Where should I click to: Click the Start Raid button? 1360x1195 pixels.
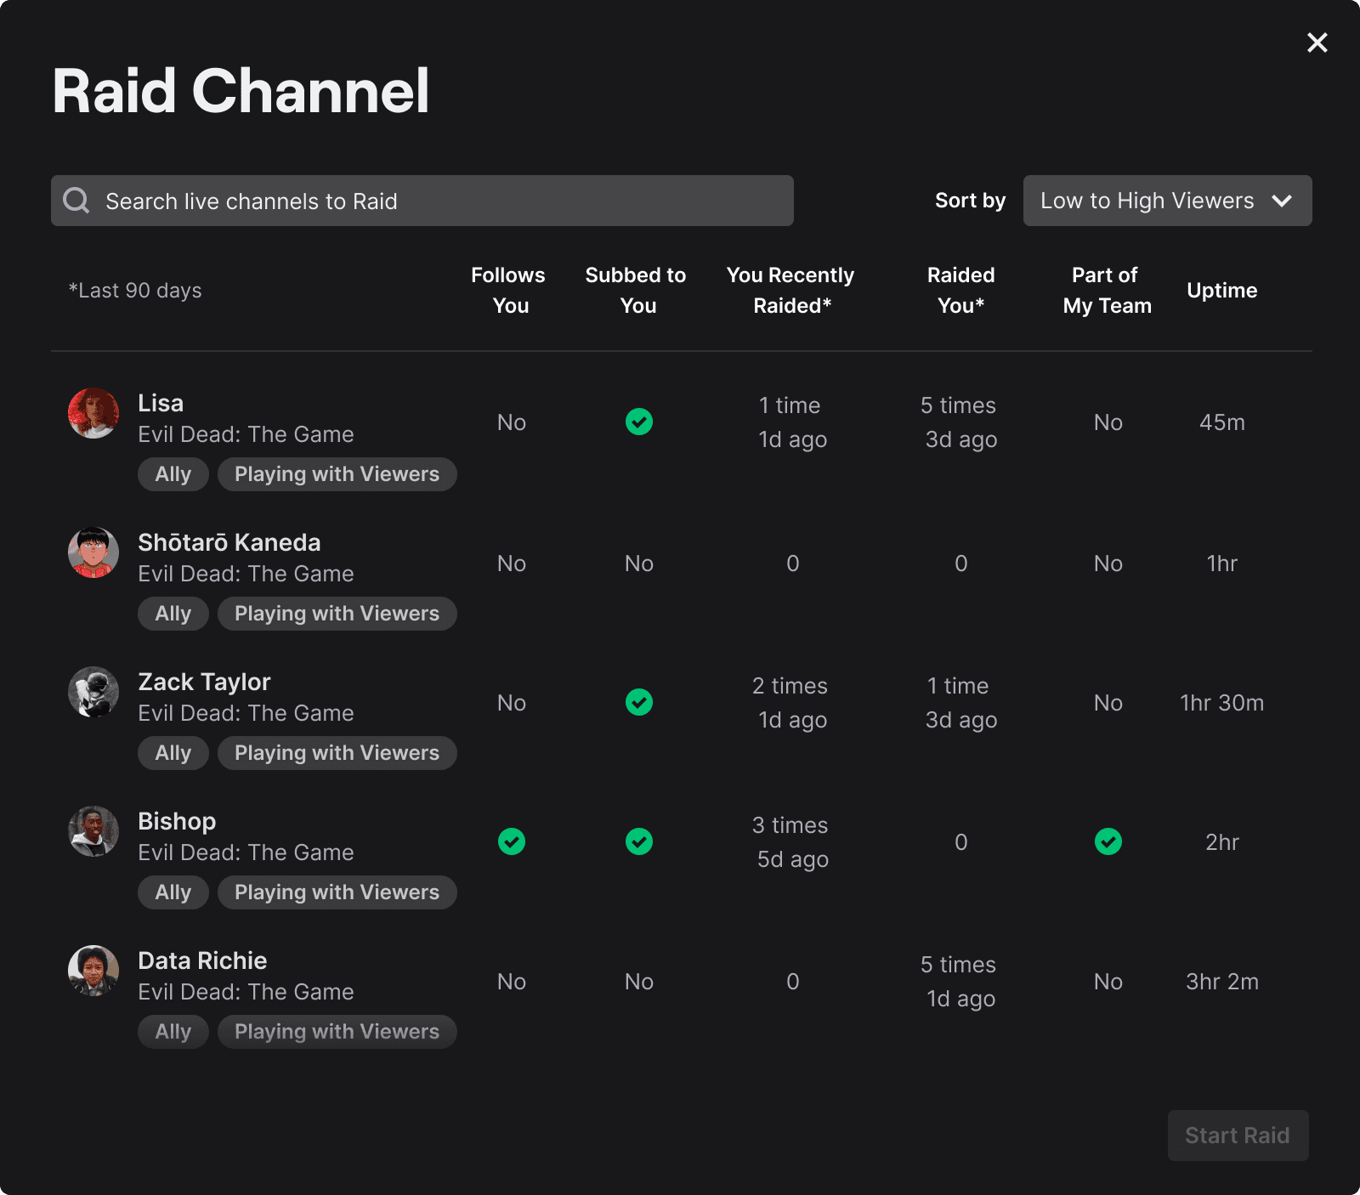(1238, 1136)
